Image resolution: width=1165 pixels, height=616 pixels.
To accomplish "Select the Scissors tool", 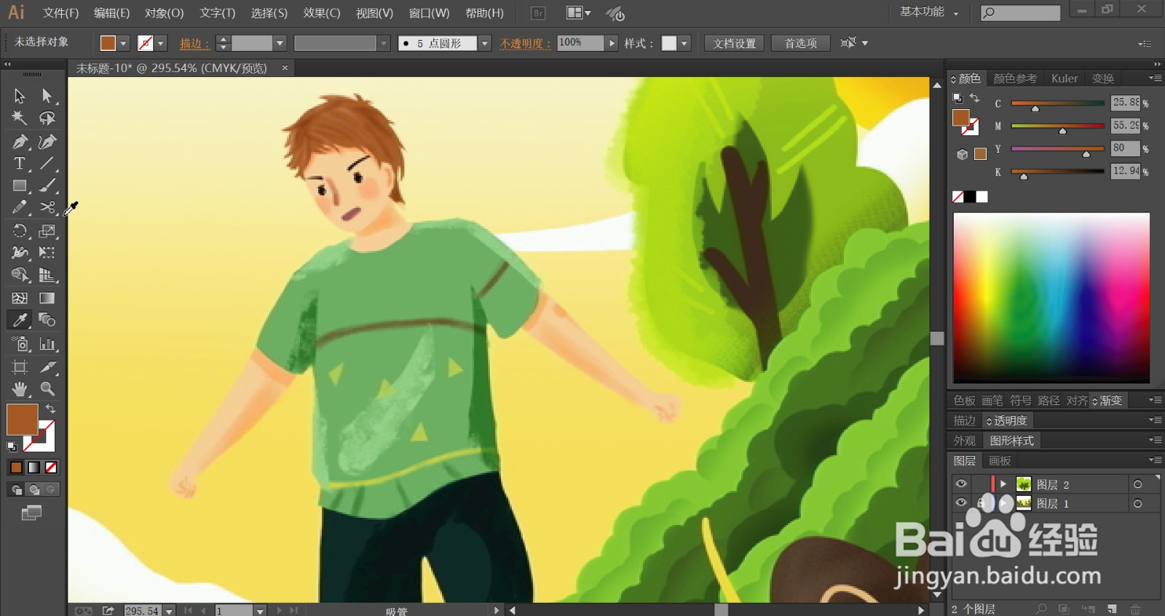I will point(47,208).
